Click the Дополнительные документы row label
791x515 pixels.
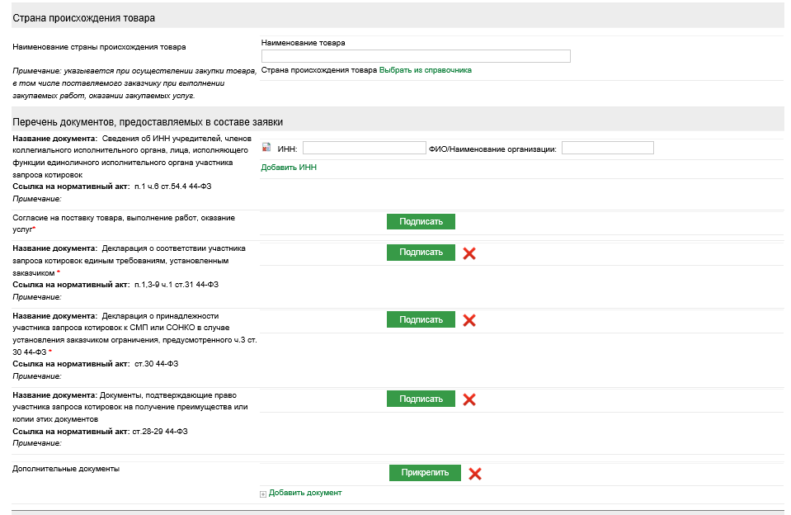pyautogui.click(x=67, y=469)
